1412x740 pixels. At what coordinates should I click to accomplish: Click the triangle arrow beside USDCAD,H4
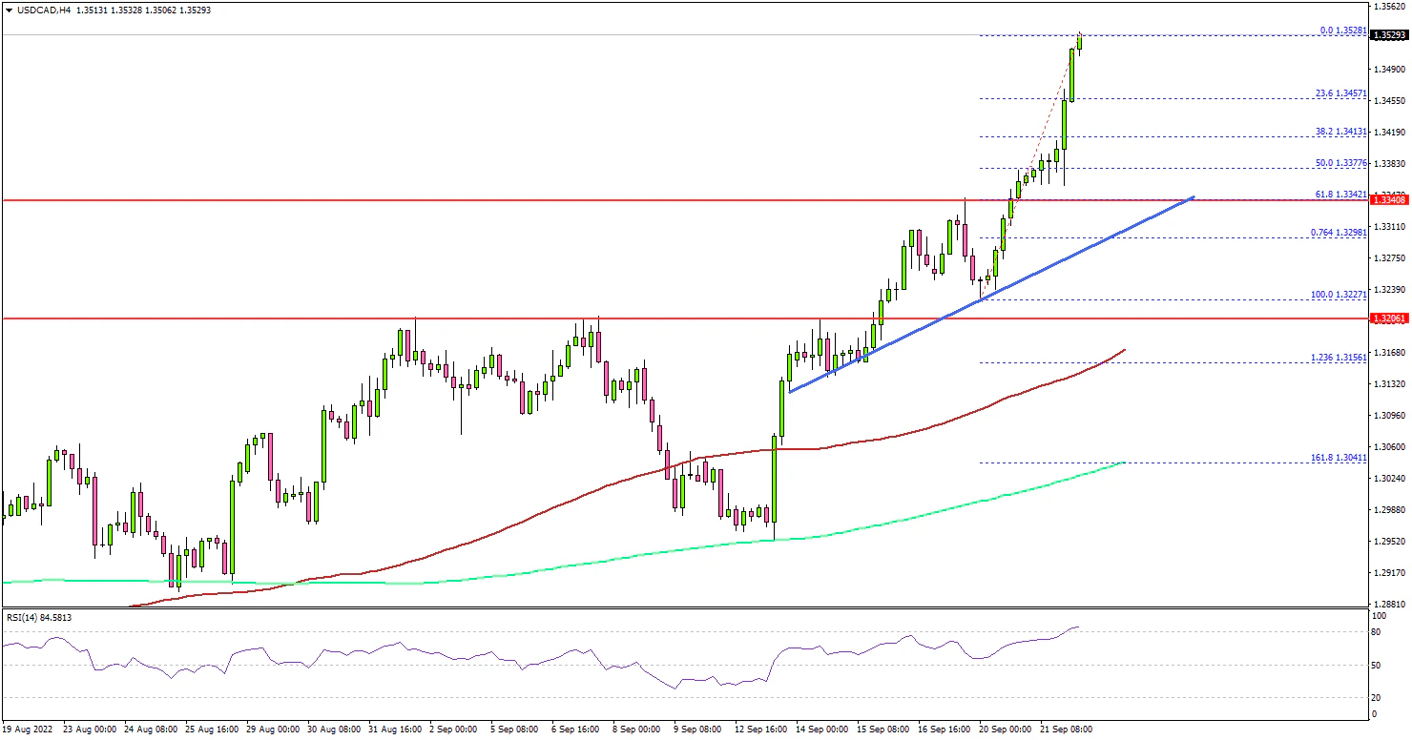coord(9,10)
